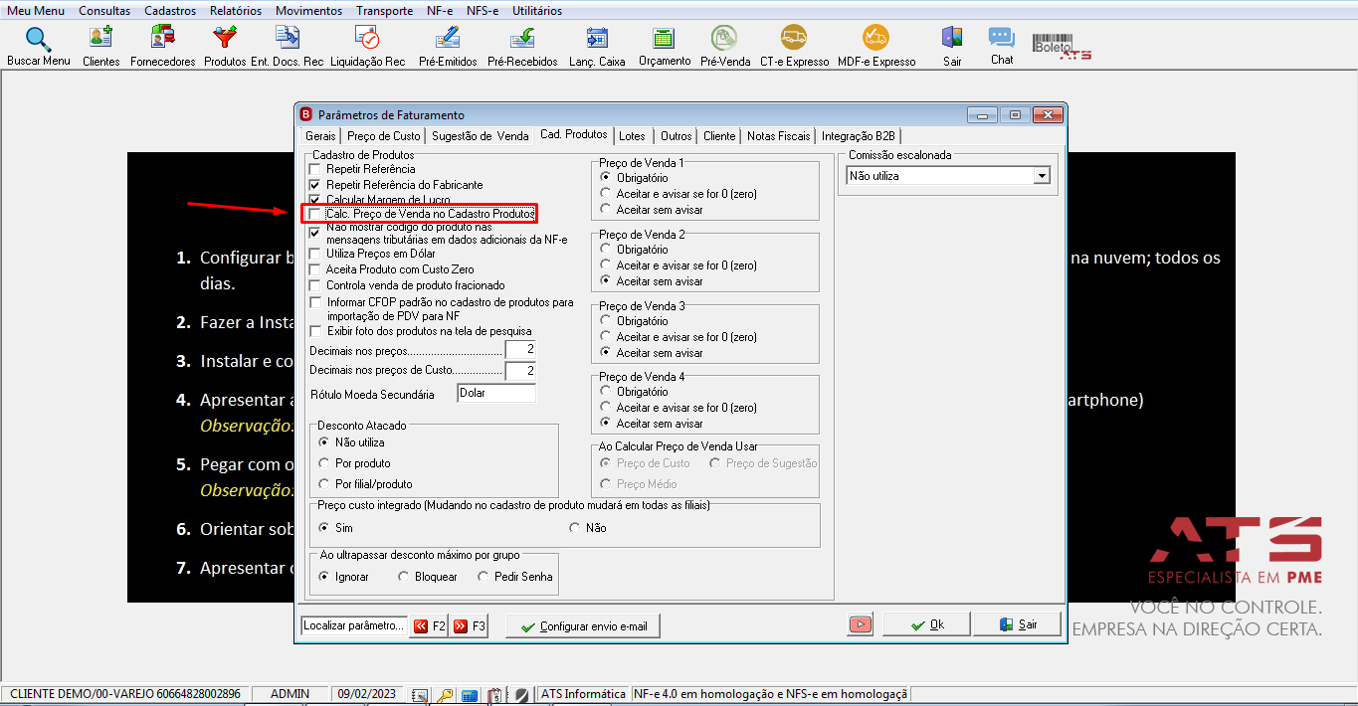Open the Fornecedores toolbar icon
The height and width of the screenshot is (706, 1358).
(x=162, y=38)
